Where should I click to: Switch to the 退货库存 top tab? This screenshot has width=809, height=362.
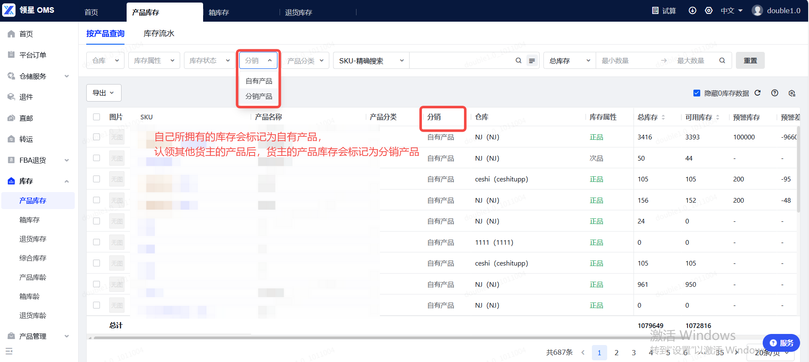(298, 12)
